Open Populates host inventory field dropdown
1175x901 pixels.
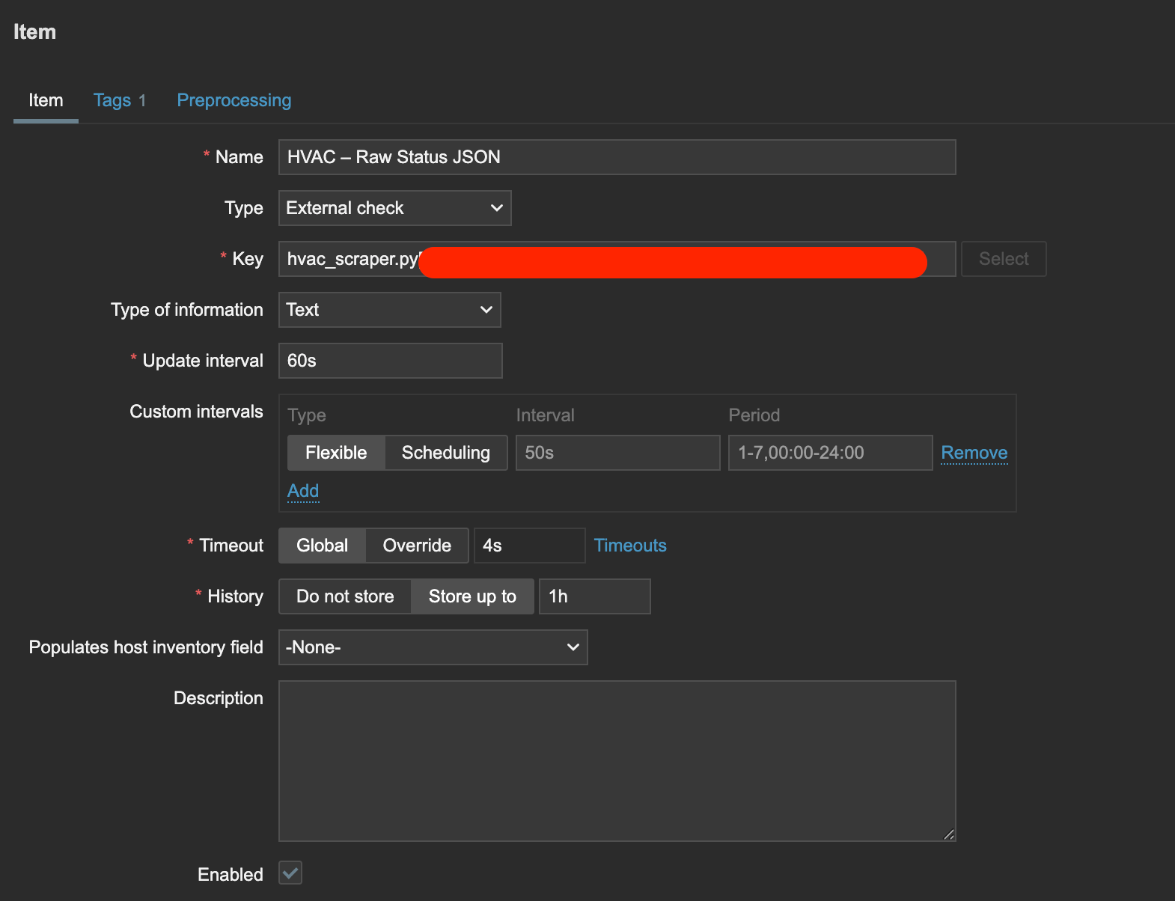pos(433,647)
